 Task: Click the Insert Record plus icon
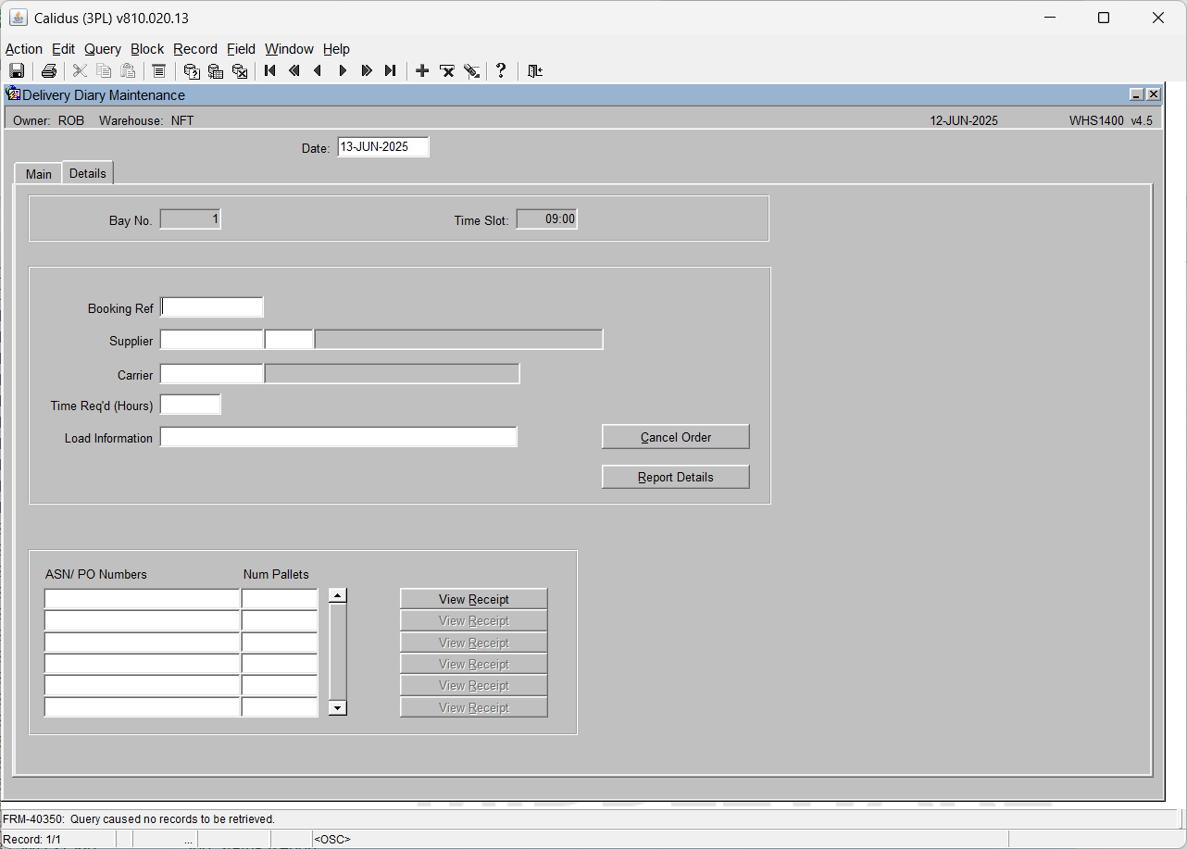422,71
